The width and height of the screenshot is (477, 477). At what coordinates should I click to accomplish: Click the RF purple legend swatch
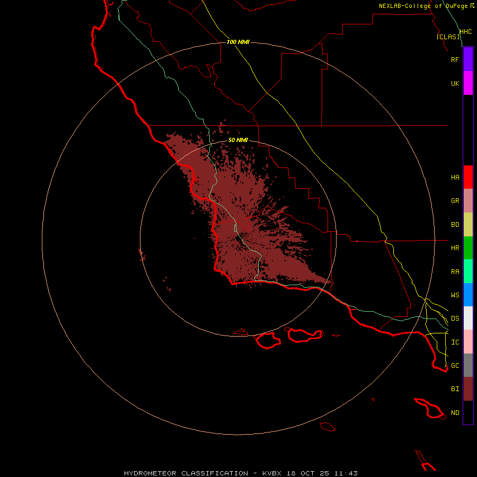468,59
